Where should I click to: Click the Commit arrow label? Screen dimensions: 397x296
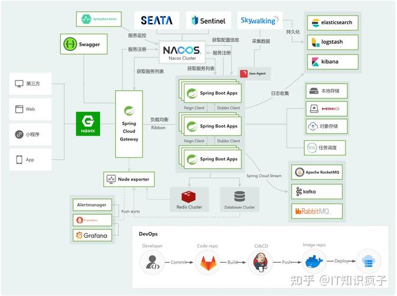coord(179,262)
